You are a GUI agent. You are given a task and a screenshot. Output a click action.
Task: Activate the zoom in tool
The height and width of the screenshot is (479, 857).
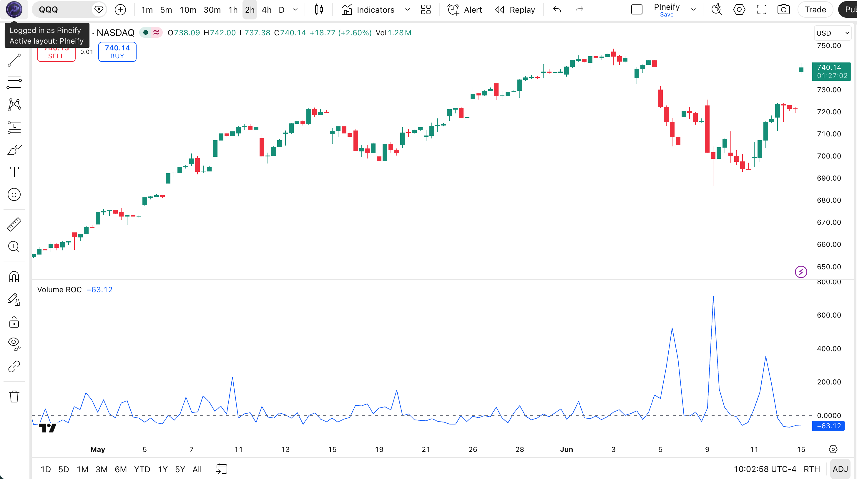[14, 247]
